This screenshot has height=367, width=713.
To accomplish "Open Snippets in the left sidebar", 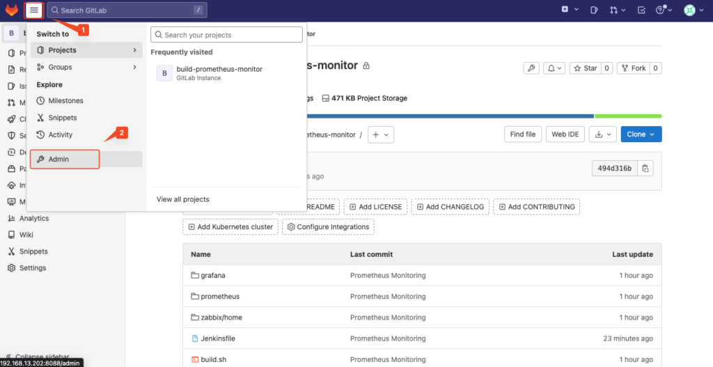I will 33,251.
